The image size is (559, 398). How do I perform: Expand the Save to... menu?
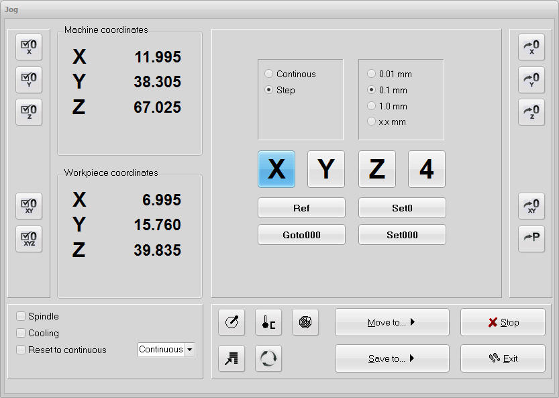tap(392, 358)
